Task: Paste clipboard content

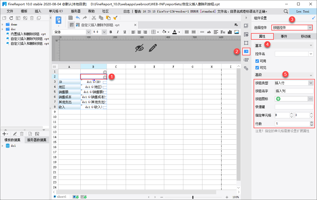Action: pos(108,18)
